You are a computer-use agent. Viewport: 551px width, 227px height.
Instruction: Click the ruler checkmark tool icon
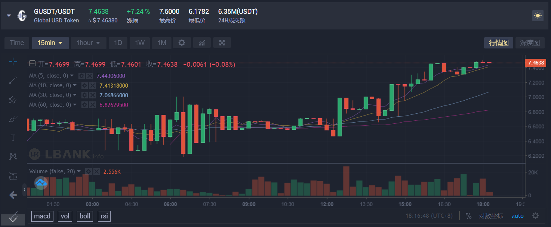(x=13, y=217)
